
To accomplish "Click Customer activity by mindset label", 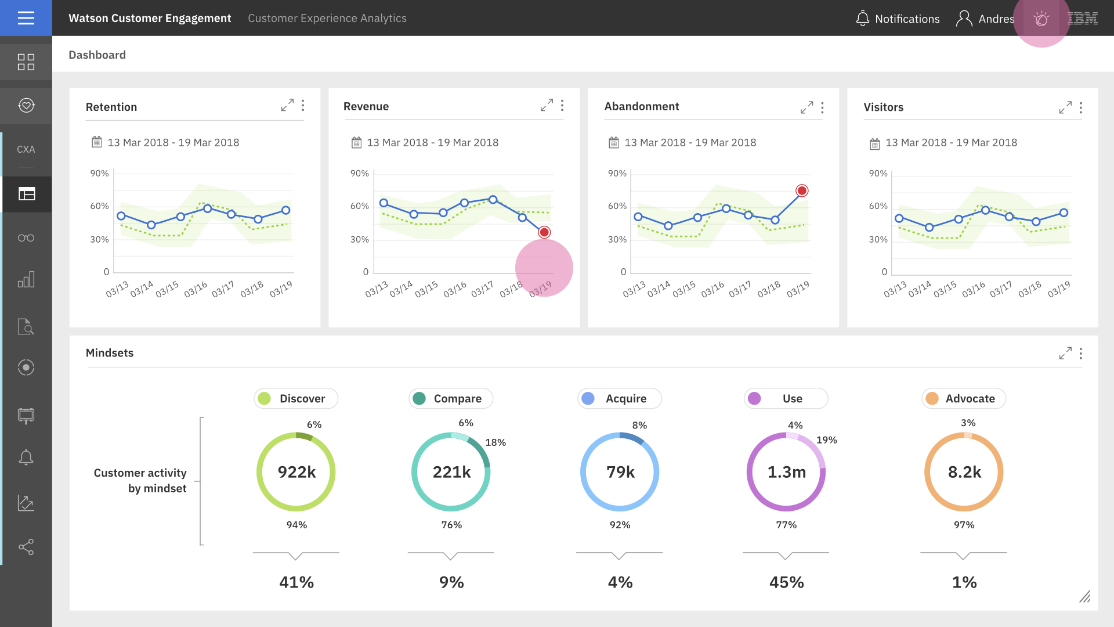I will 140,481.
